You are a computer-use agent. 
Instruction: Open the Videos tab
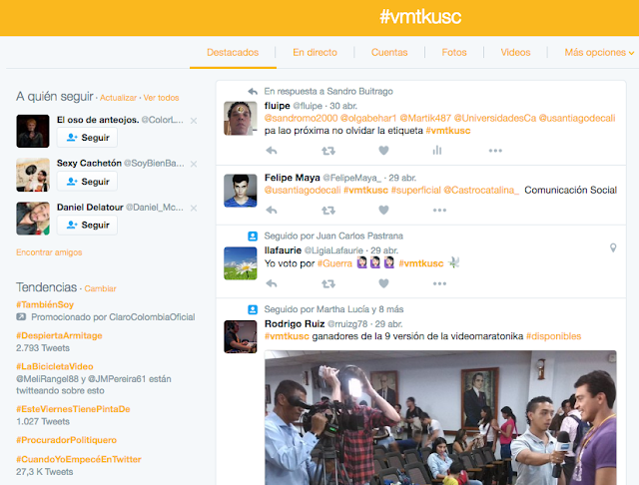pyautogui.click(x=515, y=53)
